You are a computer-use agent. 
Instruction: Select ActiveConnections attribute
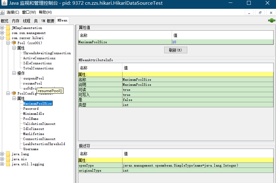(x=39, y=58)
